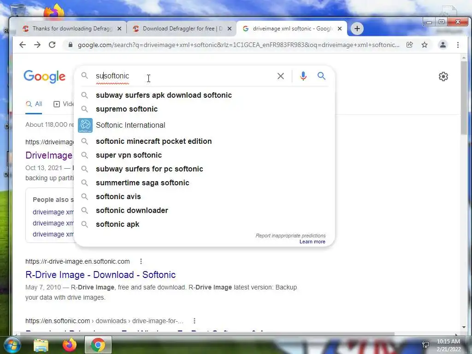472x354 pixels.
Task: Choose suggestion 'supremo softonic'
Action: [204, 109]
